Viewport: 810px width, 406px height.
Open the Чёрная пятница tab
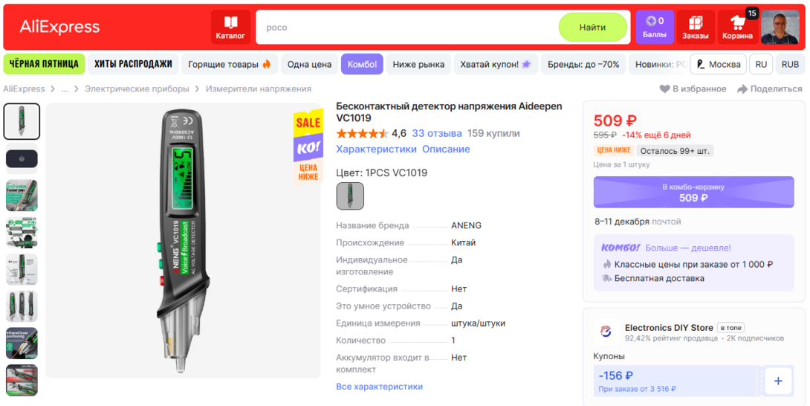[44, 64]
